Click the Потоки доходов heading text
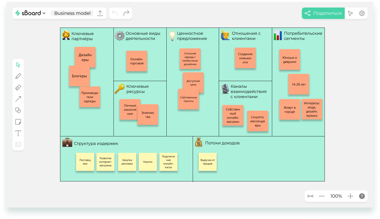 point(222,143)
